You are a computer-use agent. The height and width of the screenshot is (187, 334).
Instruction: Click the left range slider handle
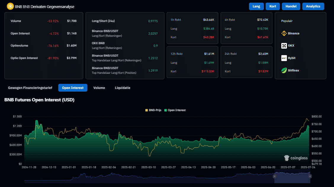coord(274,176)
